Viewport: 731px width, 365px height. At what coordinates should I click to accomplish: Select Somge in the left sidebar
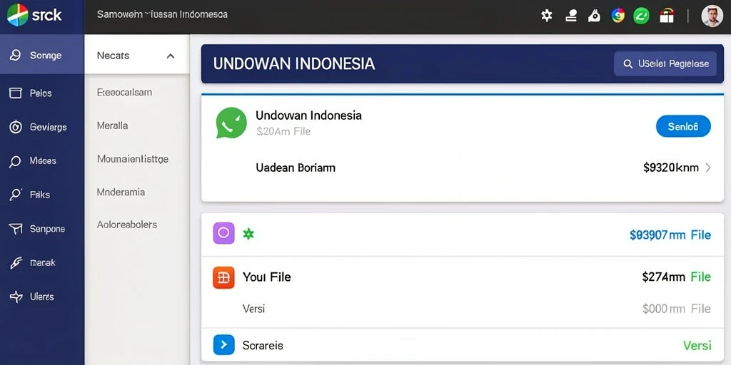(42, 56)
